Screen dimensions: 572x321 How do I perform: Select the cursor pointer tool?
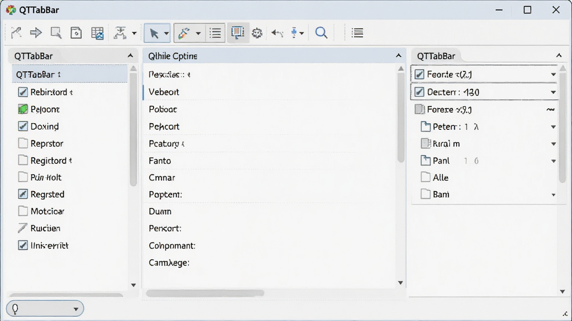(154, 33)
